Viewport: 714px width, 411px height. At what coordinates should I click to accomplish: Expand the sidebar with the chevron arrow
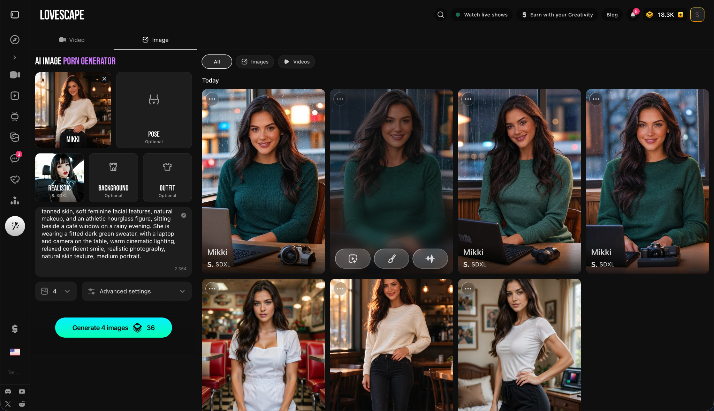(x=15, y=57)
